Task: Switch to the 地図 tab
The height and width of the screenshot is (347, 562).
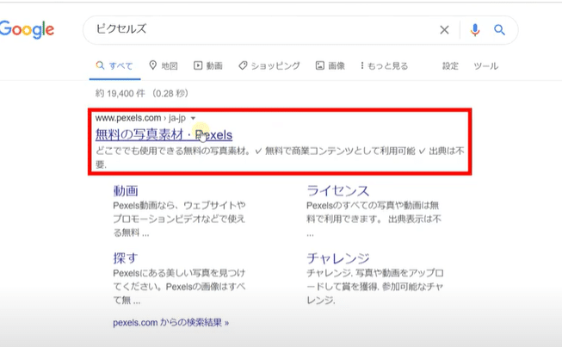Action: [164, 66]
